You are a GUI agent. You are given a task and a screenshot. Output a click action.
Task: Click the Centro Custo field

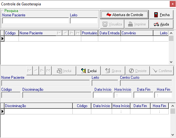(x=146, y=83)
